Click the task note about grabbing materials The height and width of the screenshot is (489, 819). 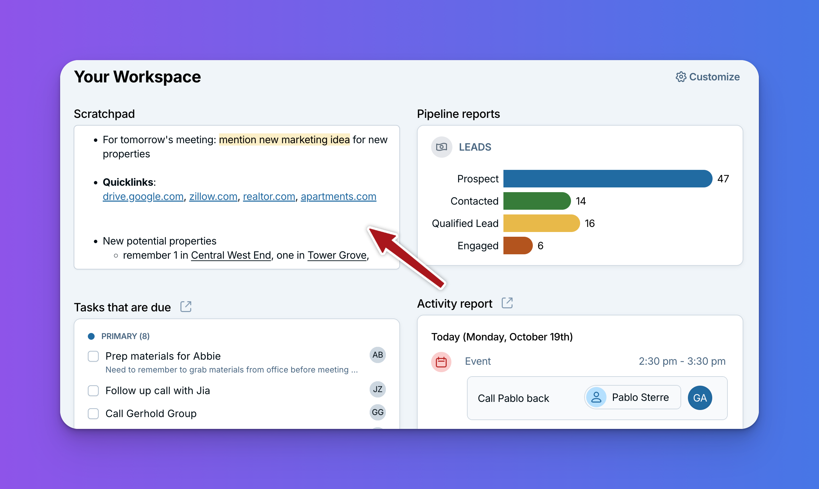[x=231, y=370]
